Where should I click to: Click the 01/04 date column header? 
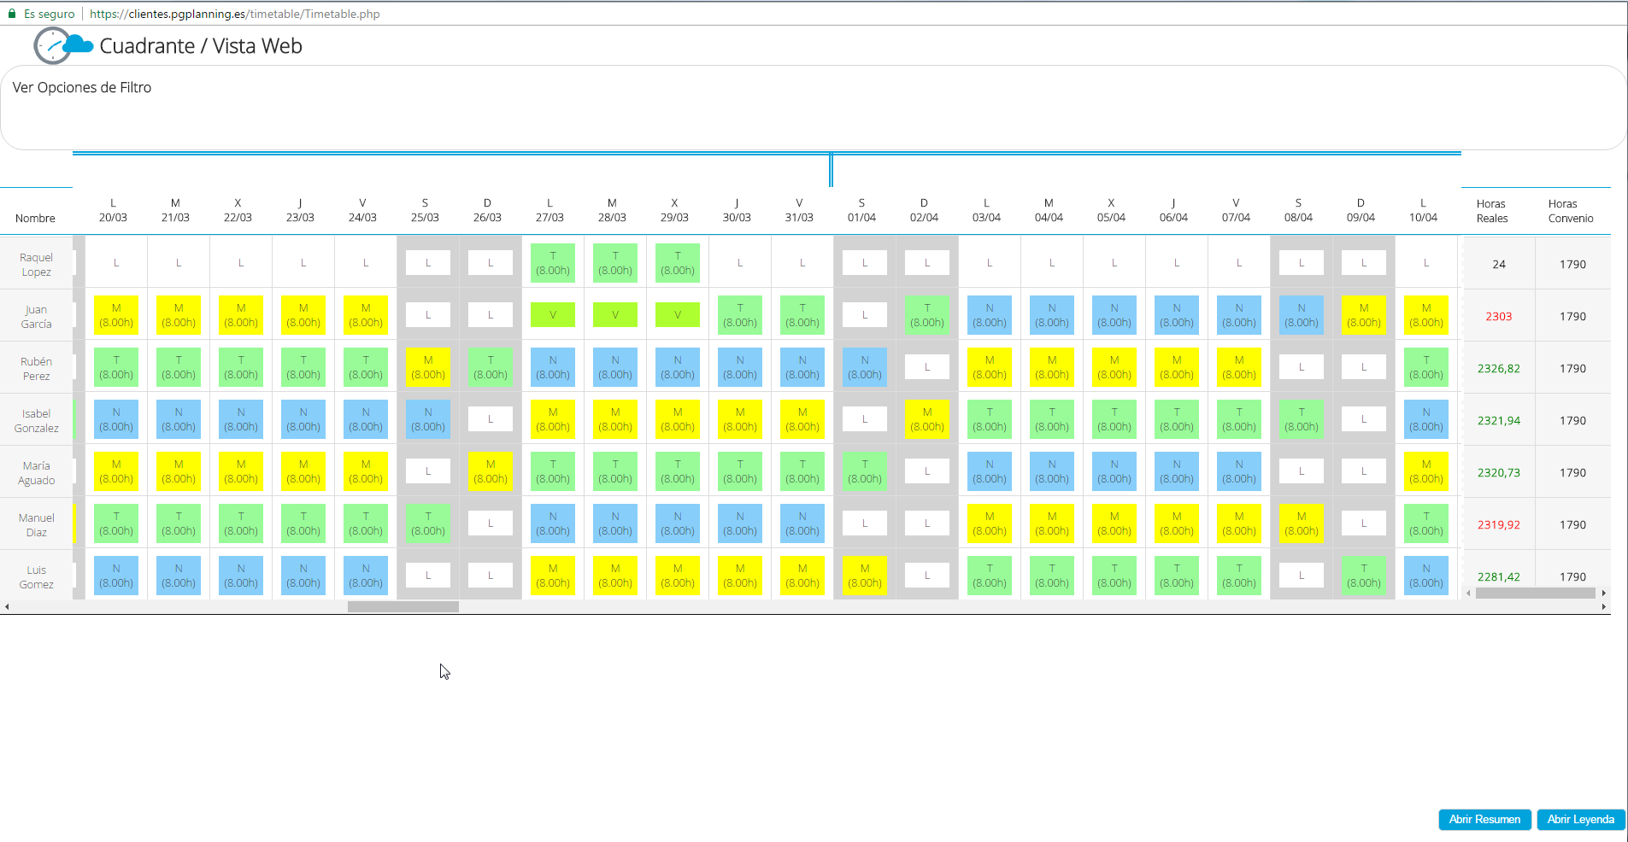(x=861, y=210)
